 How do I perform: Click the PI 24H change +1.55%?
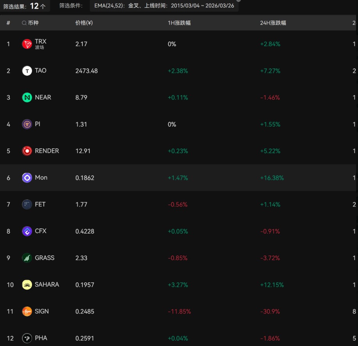pos(270,125)
